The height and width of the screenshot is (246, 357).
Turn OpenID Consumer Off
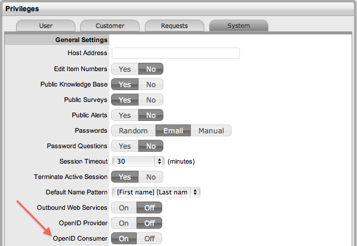(x=150, y=238)
